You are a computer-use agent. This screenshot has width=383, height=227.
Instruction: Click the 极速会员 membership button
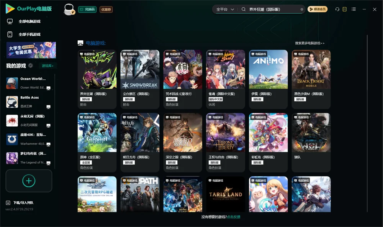point(318,9)
